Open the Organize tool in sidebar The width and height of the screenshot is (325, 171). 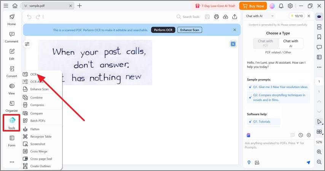point(12,106)
